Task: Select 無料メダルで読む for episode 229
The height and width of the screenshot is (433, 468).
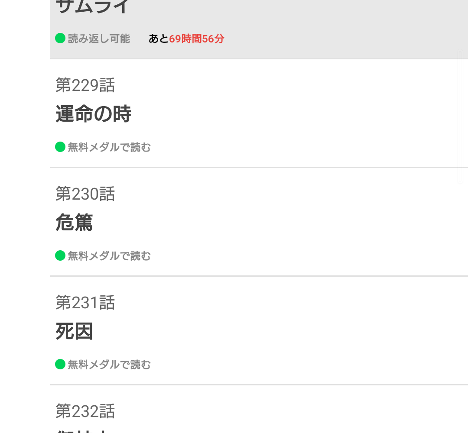Action: [109, 147]
